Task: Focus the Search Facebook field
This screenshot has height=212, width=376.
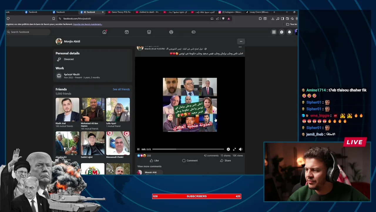Action: point(28,32)
